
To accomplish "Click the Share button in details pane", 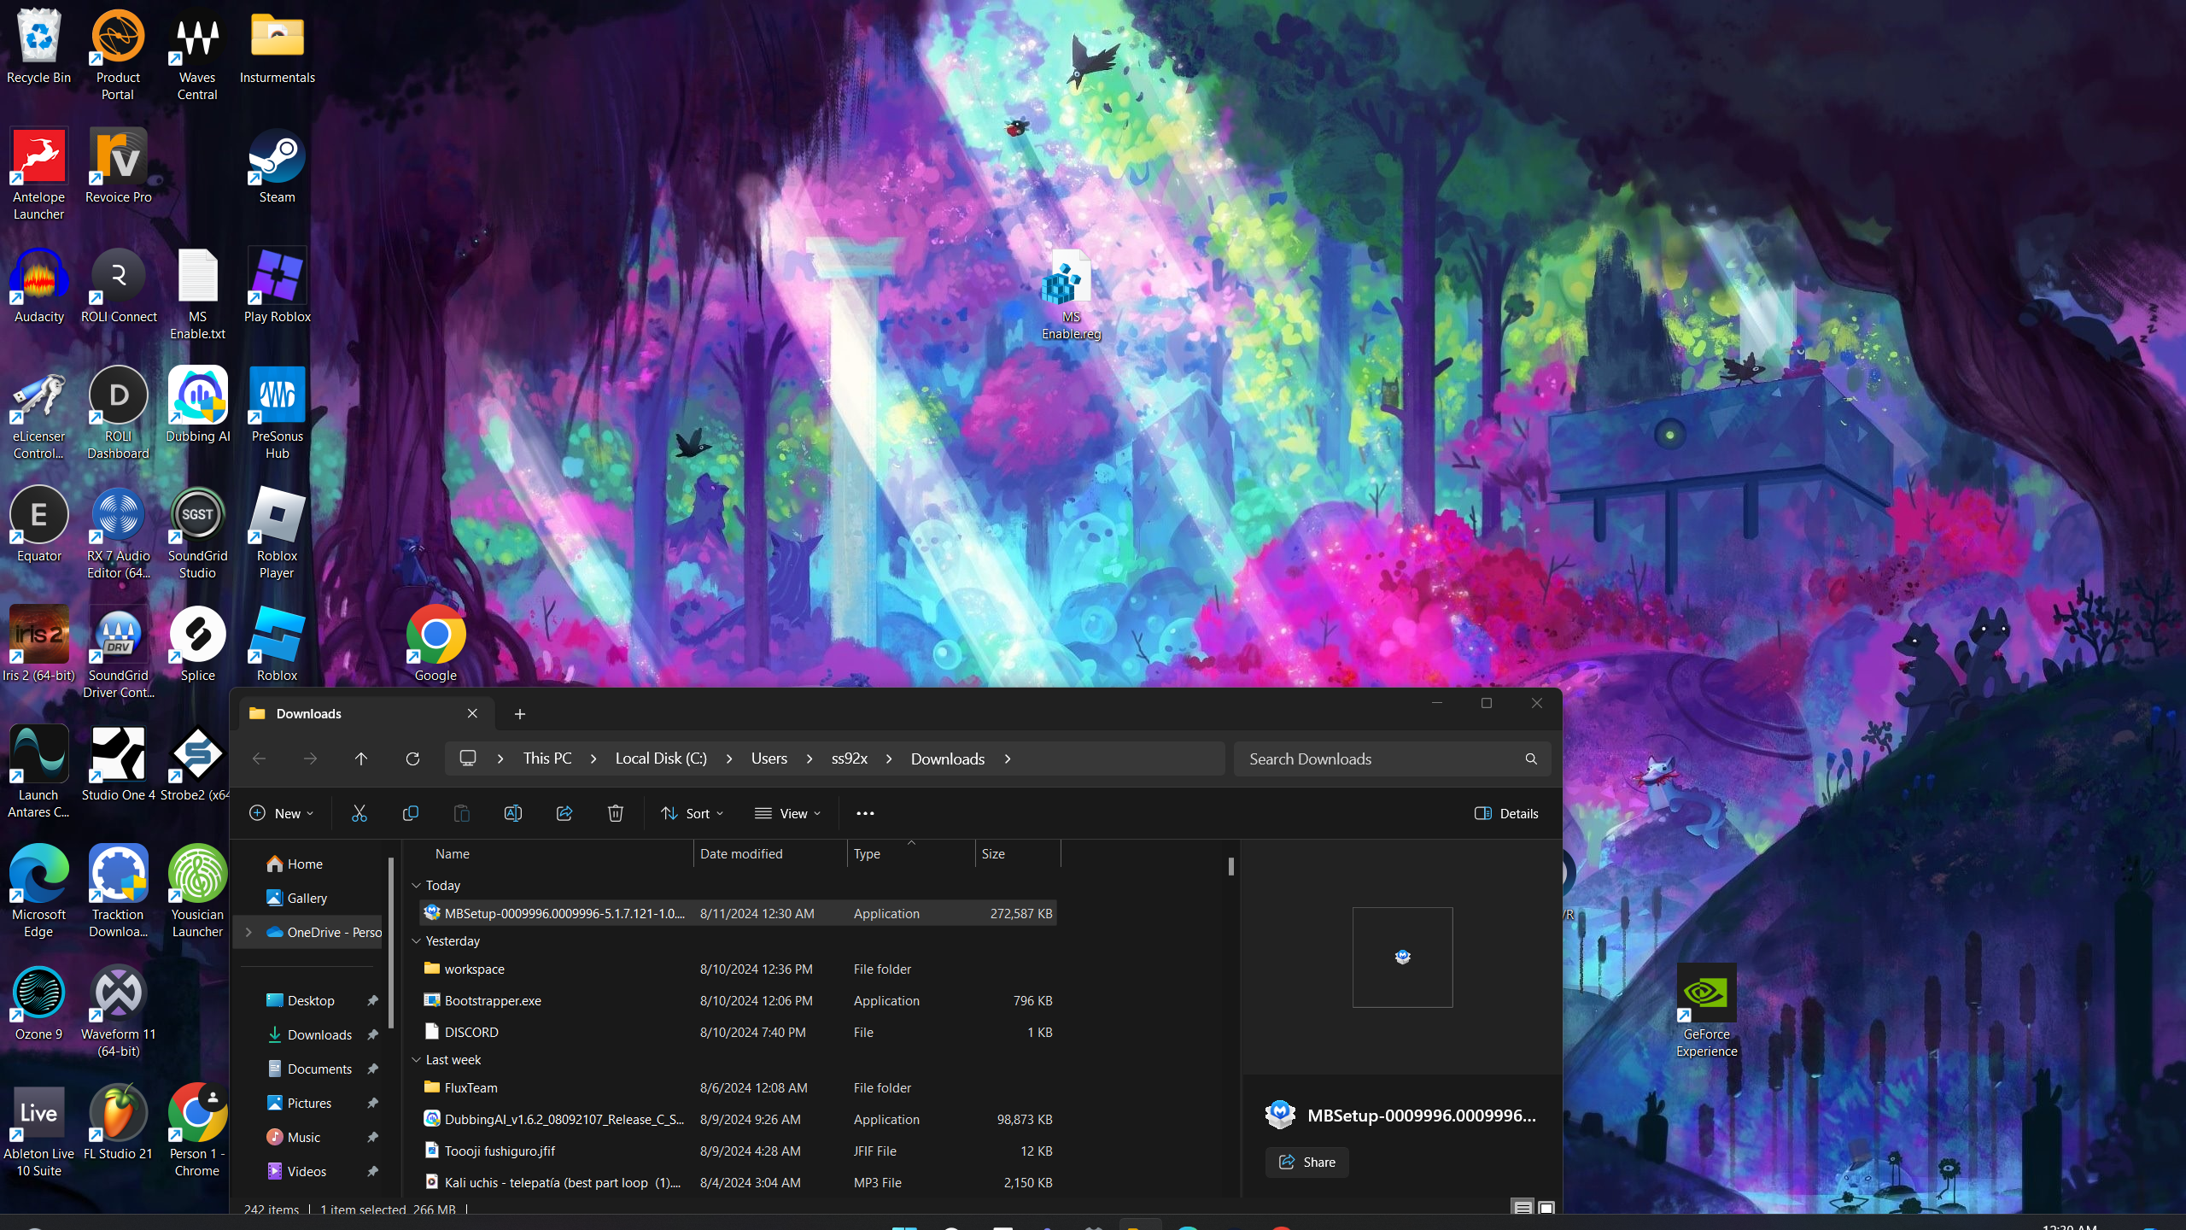I will click(x=1306, y=1162).
